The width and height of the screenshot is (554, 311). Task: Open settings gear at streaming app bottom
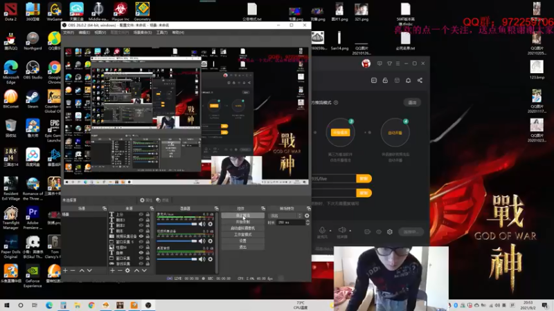click(x=390, y=232)
